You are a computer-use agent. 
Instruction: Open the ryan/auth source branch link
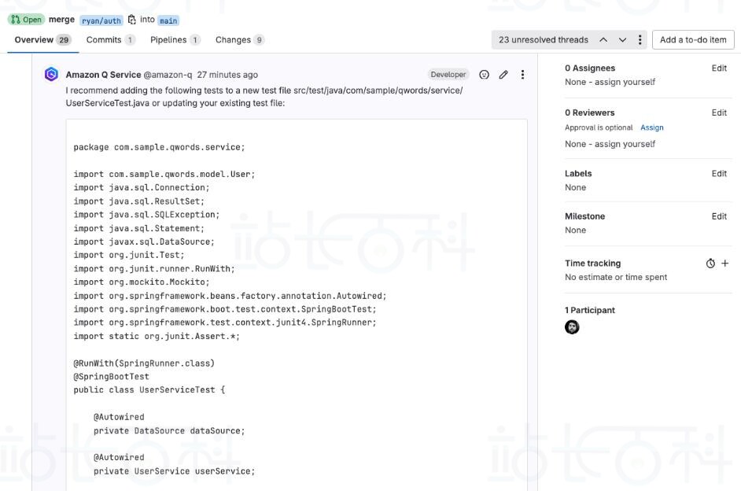(101, 20)
